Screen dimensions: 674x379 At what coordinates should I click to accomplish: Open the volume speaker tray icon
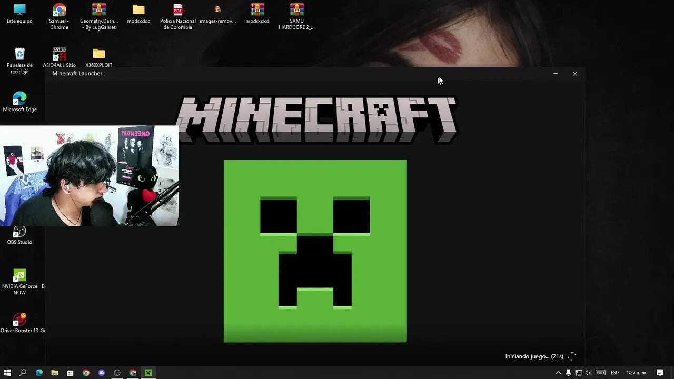pyautogui.click(x=588, y=373)
